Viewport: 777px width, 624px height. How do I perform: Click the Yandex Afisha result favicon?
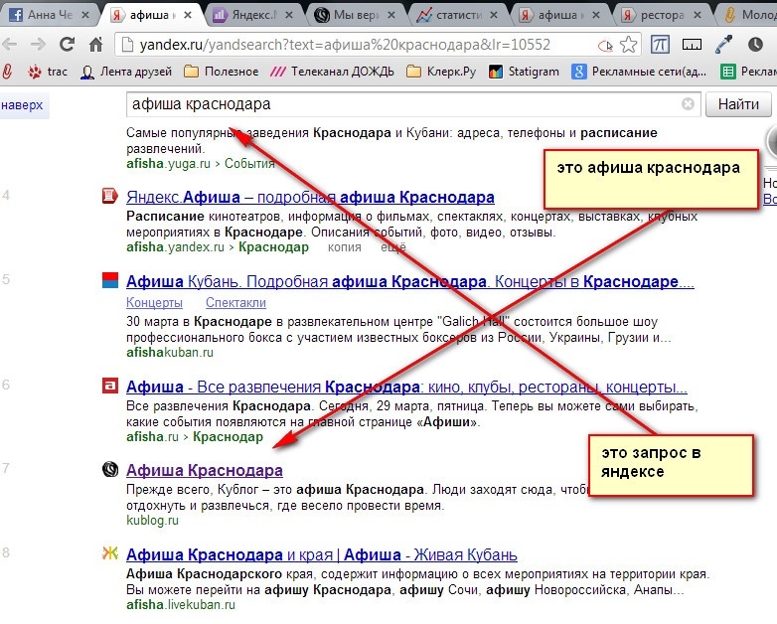pos(110,196)
